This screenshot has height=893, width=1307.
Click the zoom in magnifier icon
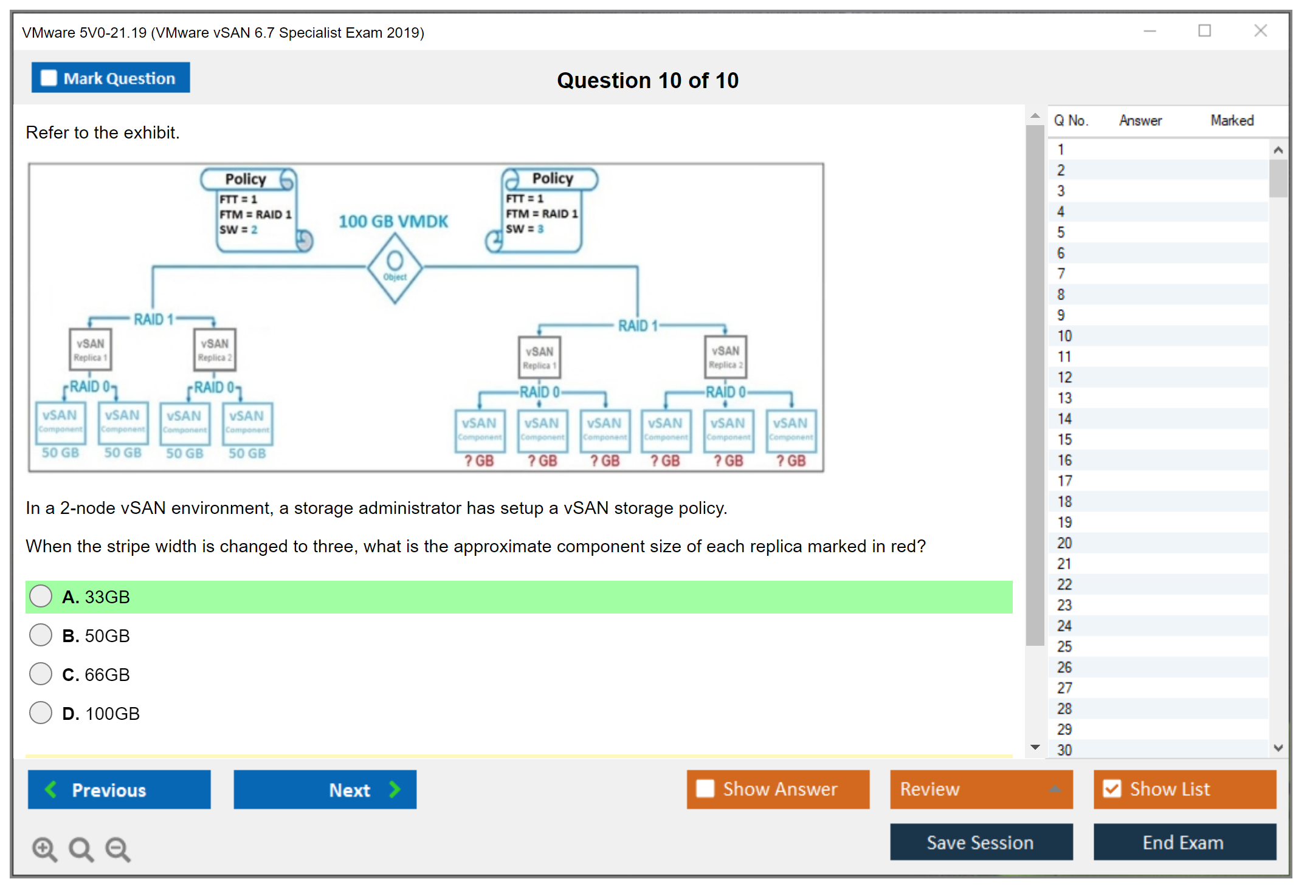pos(44,849)
